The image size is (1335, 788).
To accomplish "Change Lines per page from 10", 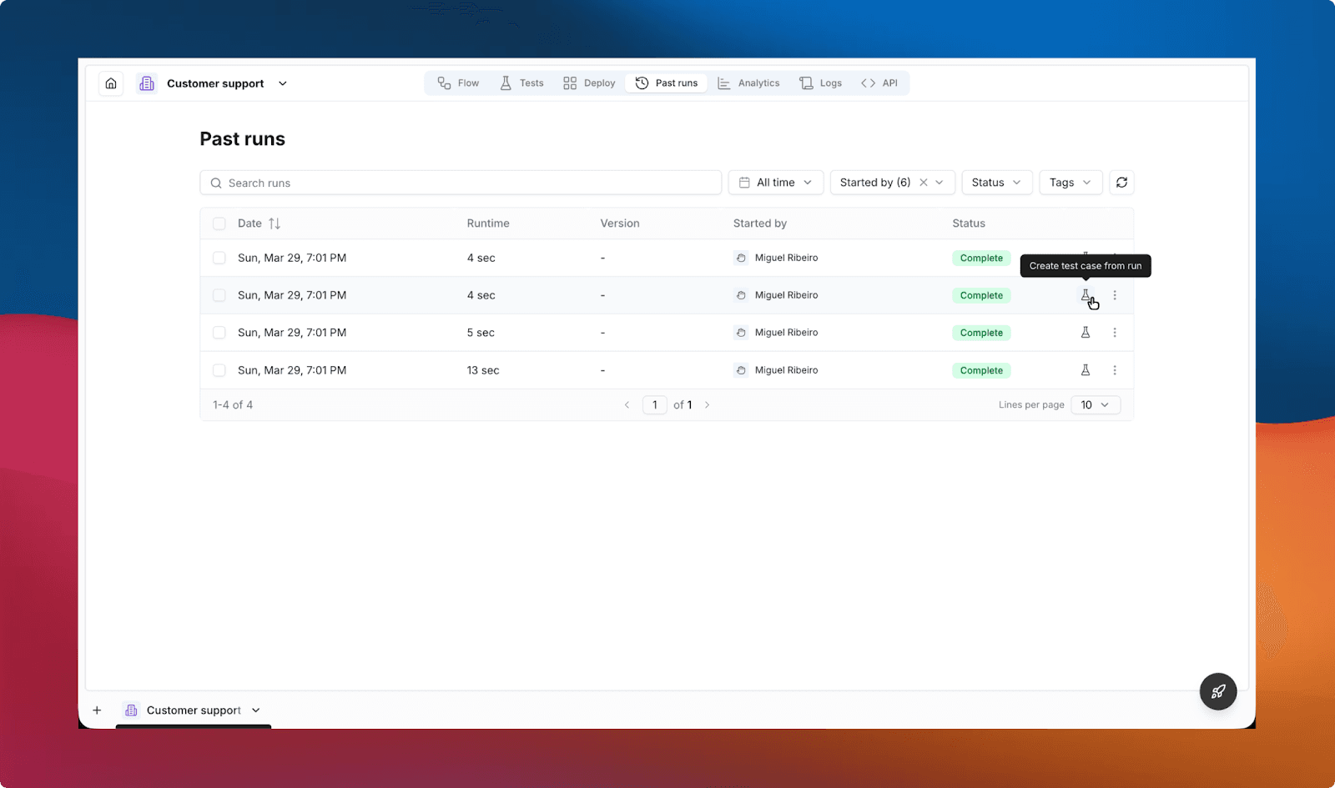I will coord(1096,405).
